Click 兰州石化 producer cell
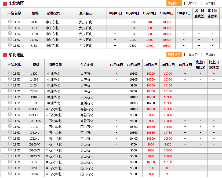 [87, 103]
